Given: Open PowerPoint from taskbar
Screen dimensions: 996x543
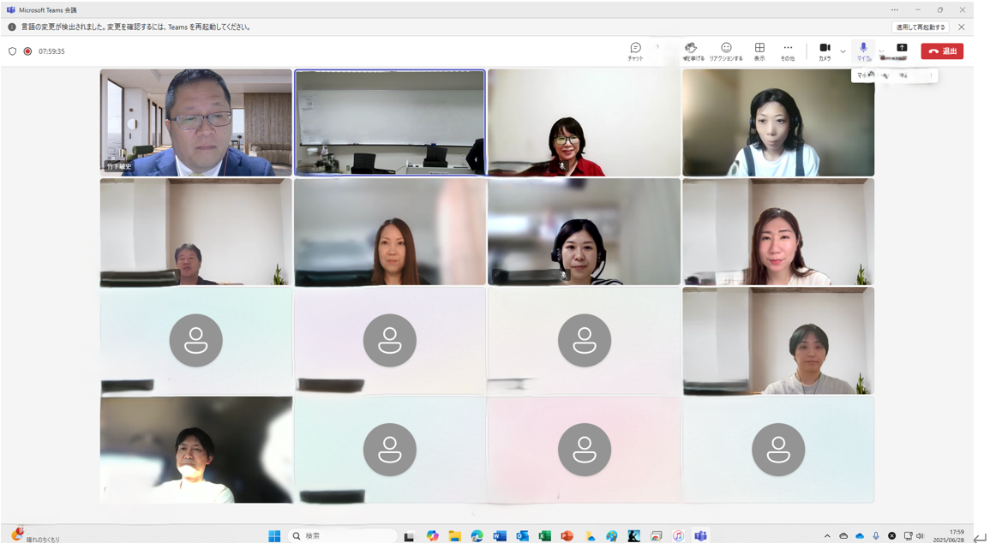Looking at the screenshot, I should pyautogui.click(x=567, y=536).
